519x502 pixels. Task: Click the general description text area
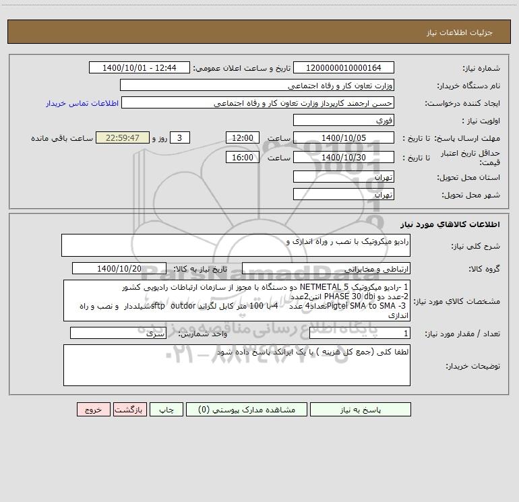(x=236, y=245)
